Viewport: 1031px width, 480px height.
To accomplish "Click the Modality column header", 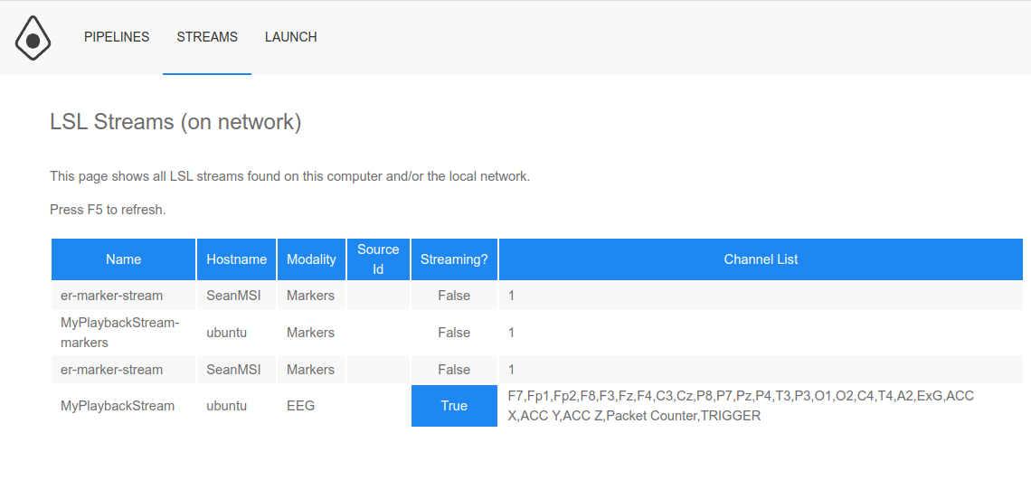I will point(311,259).
